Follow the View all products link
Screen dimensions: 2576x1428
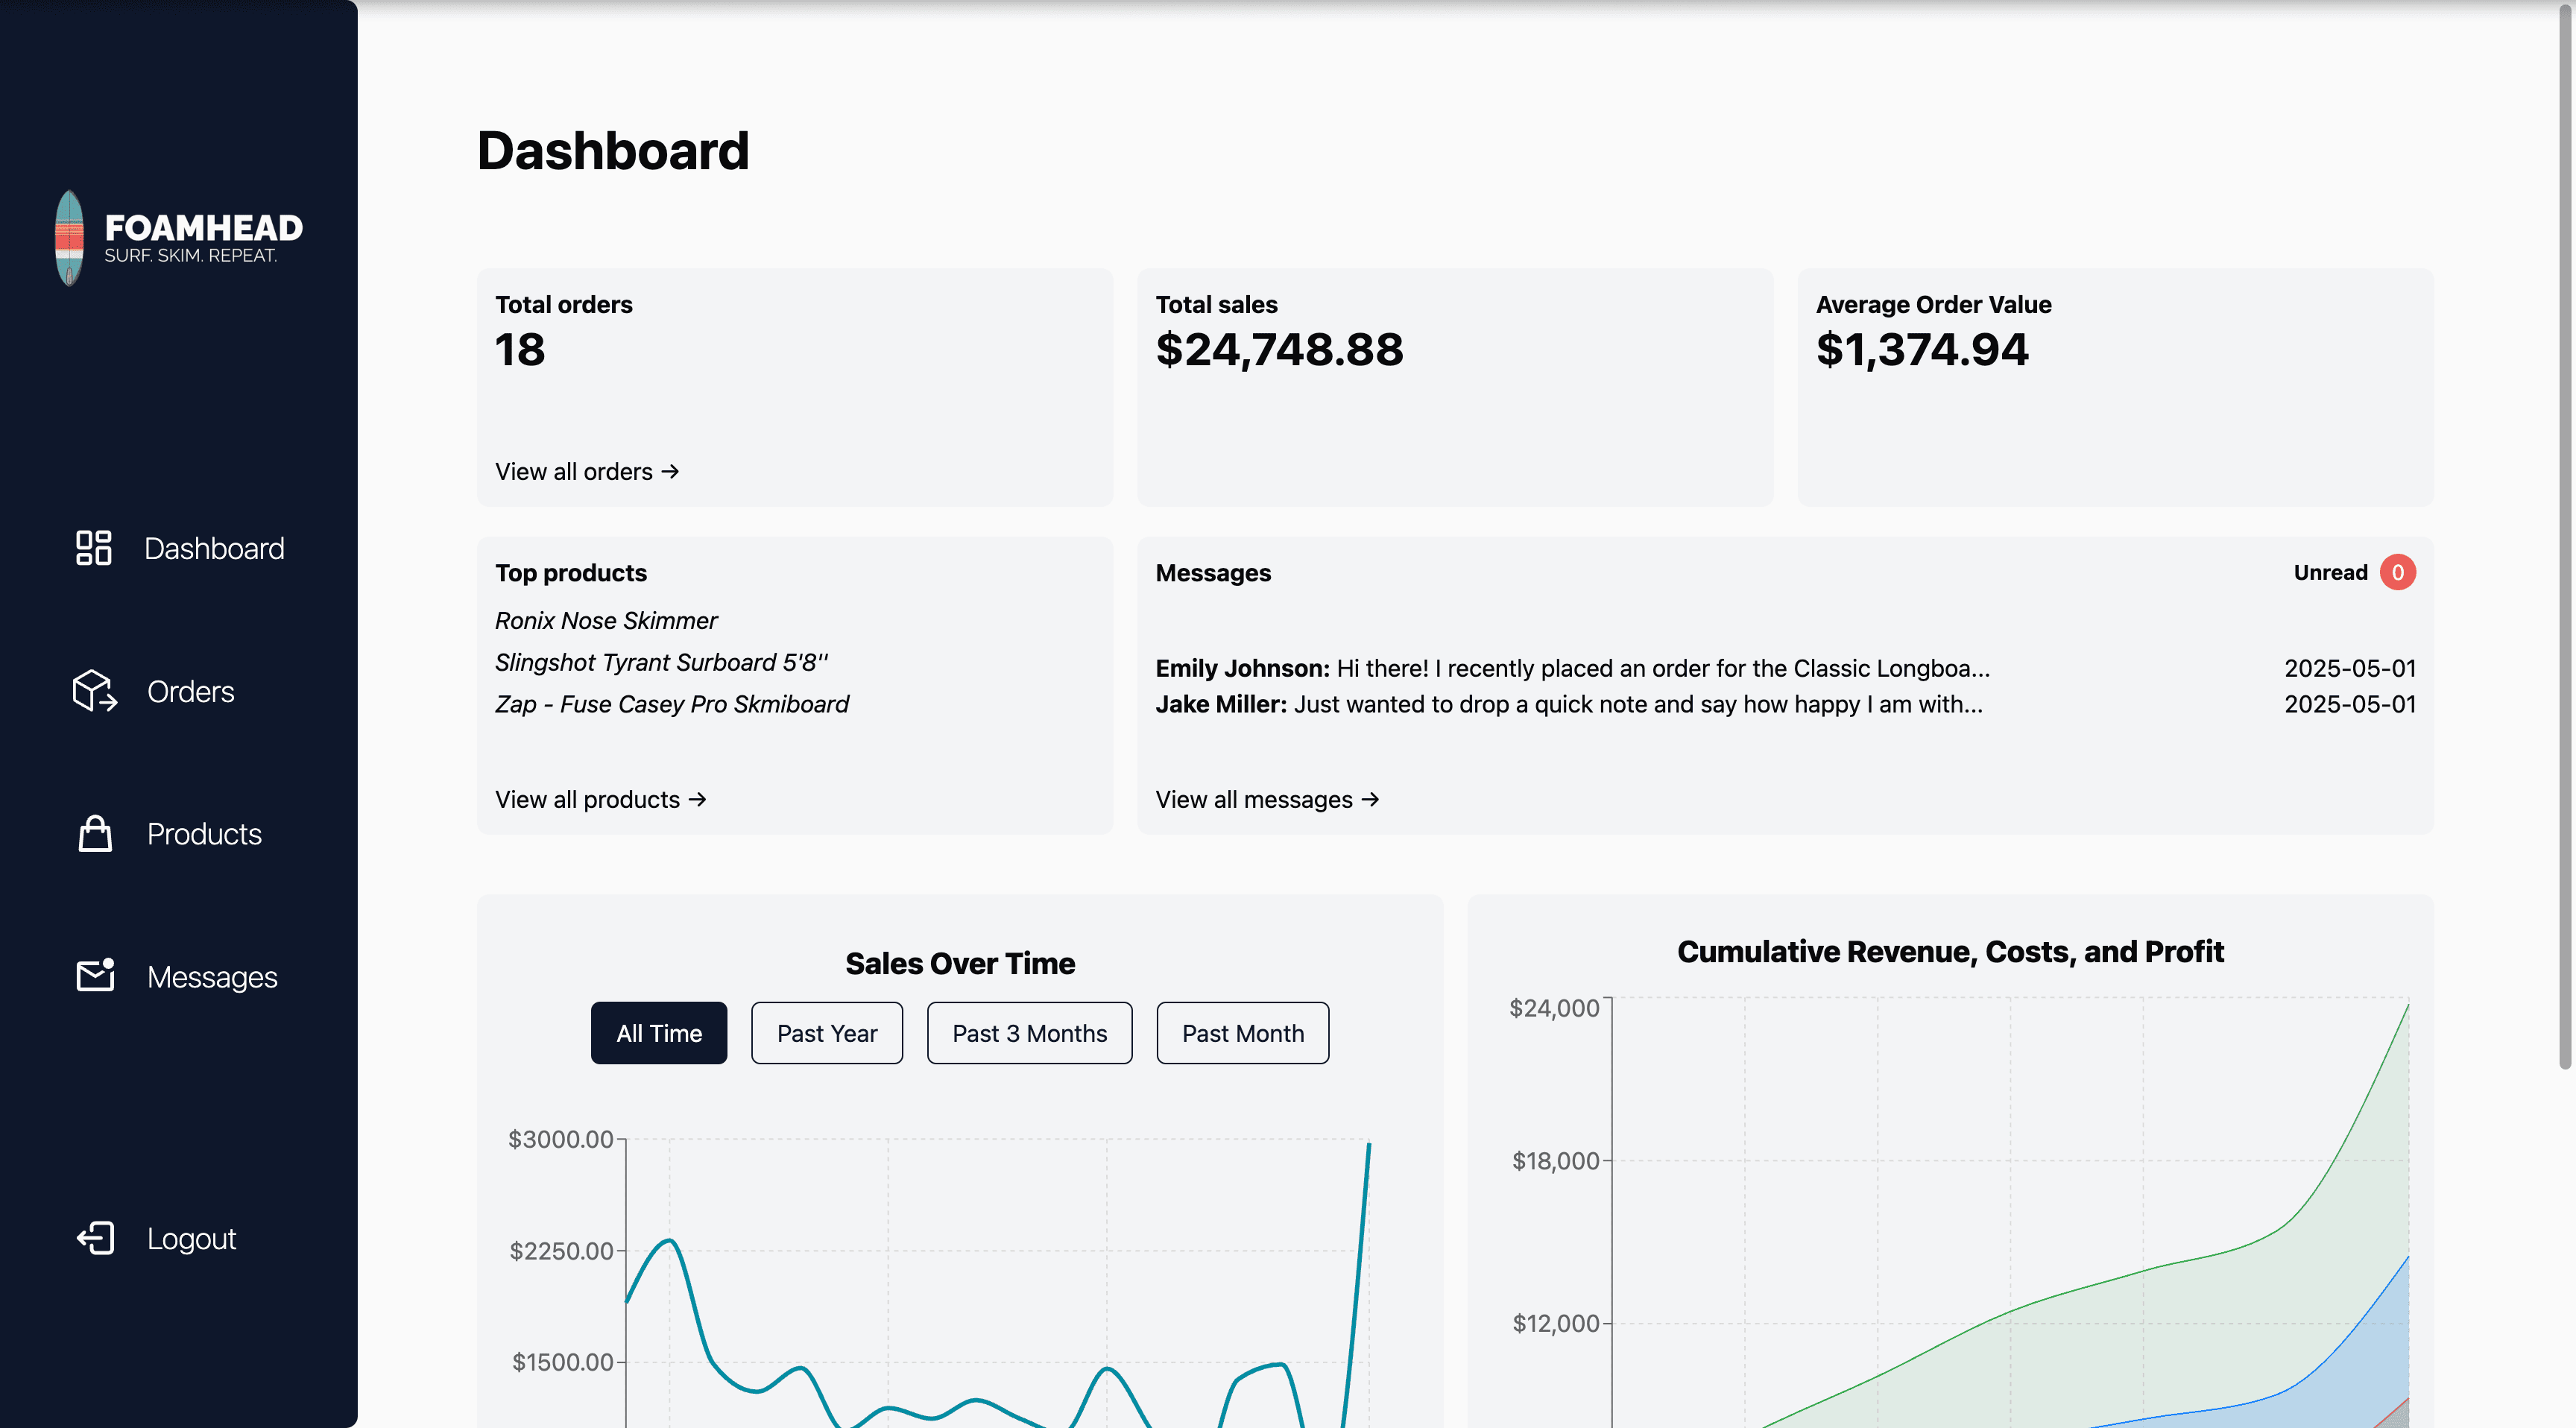(601, 799)
